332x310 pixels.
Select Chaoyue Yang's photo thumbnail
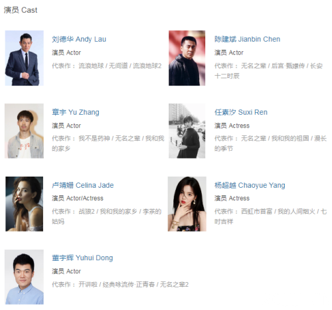tap(187, 204)
